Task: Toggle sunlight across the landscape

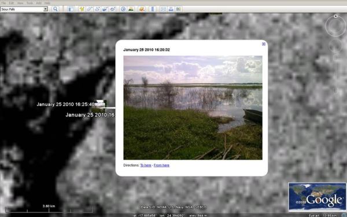Action: click(131, 9)
